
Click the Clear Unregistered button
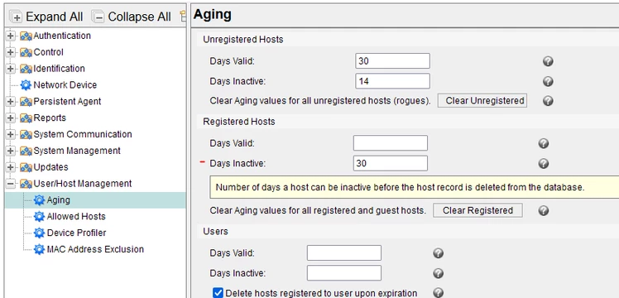(x=482, y=101)
